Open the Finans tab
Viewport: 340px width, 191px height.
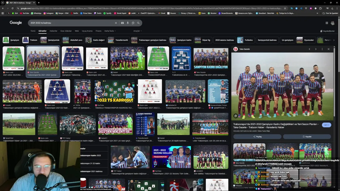pyautogui.click(x=99, y=31)
